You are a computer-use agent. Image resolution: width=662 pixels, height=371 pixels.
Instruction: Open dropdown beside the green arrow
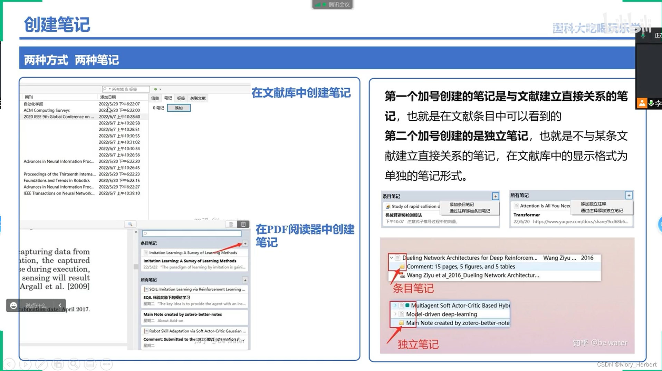160,89
